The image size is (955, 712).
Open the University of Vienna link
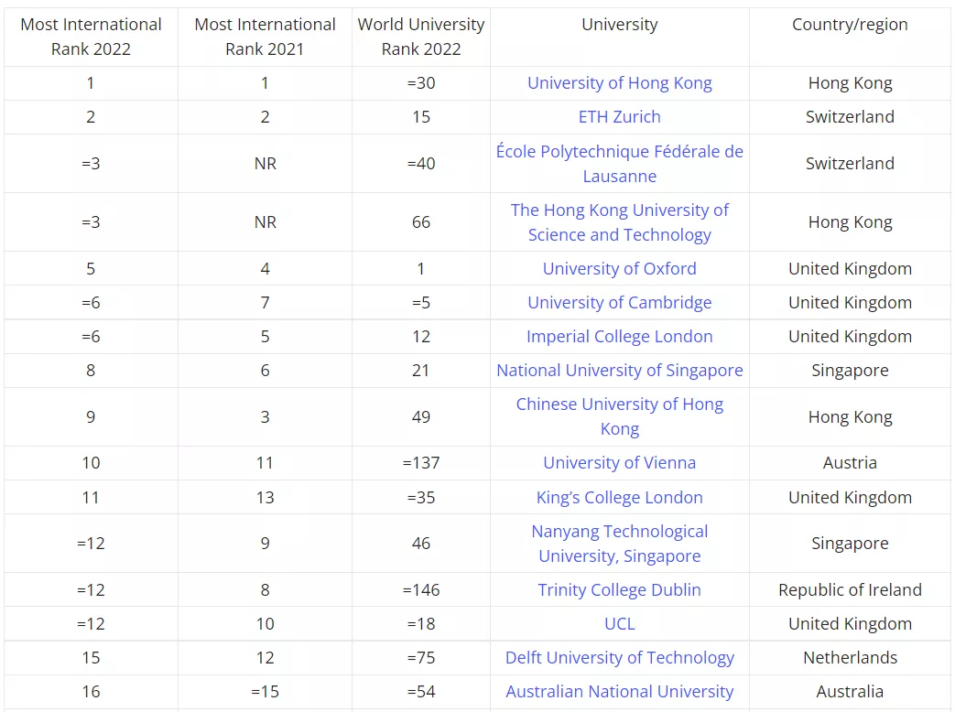click(619, 462)
